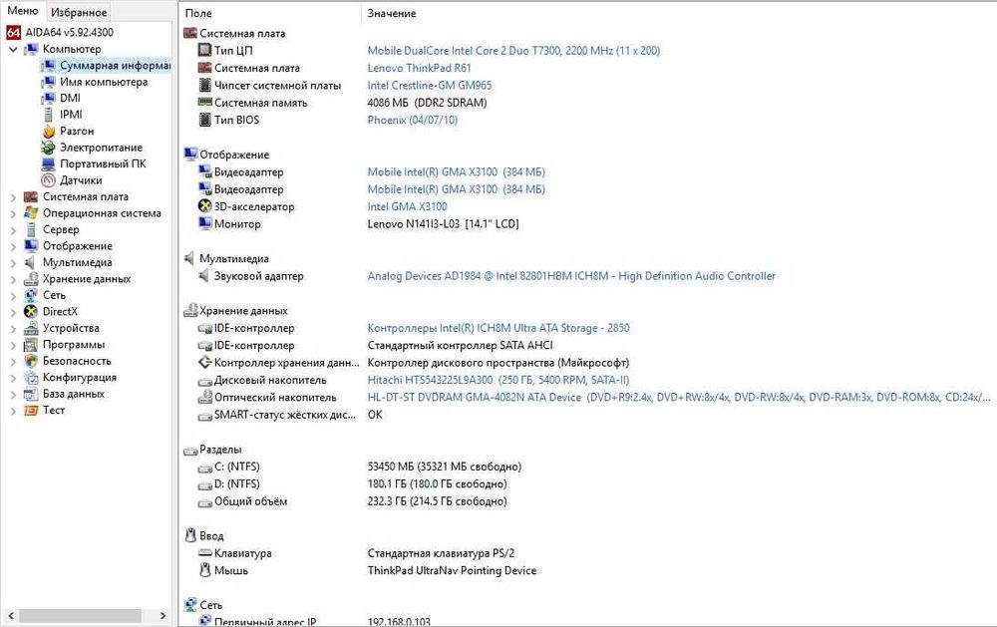Open the Phoenix (04/07/10) BIOS link
The image size is (997, 627).
[413, 121]
